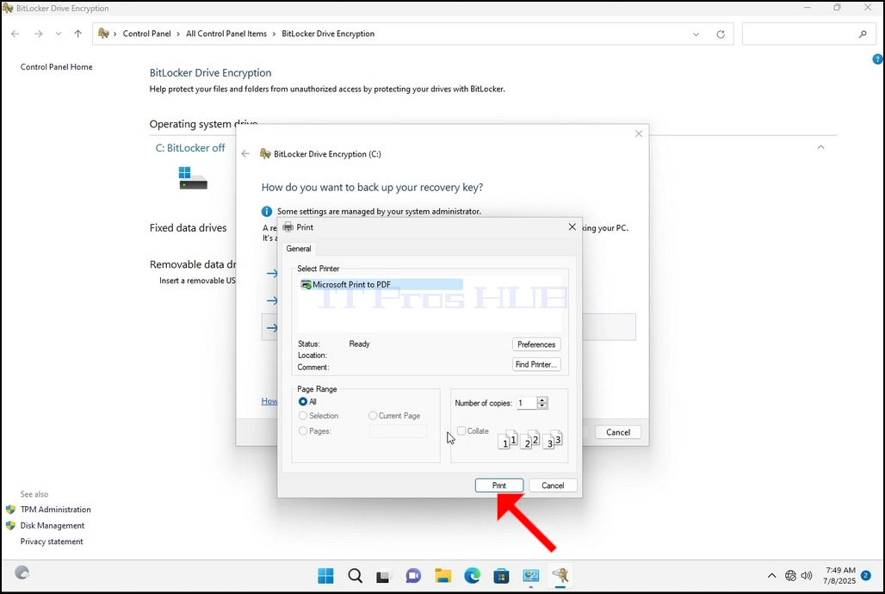Viewport: 885px width, 594px height.
Task: Close the BitLocker wizard window
Action: click(x=638, y=133)
